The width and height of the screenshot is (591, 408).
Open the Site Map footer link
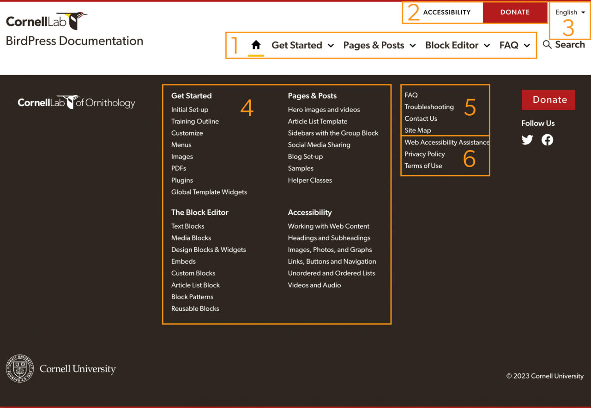[x=418, y=130]
